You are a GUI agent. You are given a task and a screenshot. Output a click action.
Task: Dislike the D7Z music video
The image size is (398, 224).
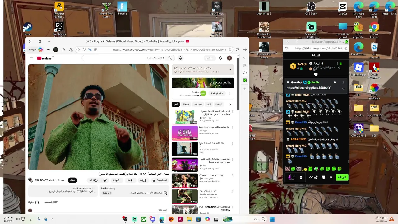click(105, 180)
